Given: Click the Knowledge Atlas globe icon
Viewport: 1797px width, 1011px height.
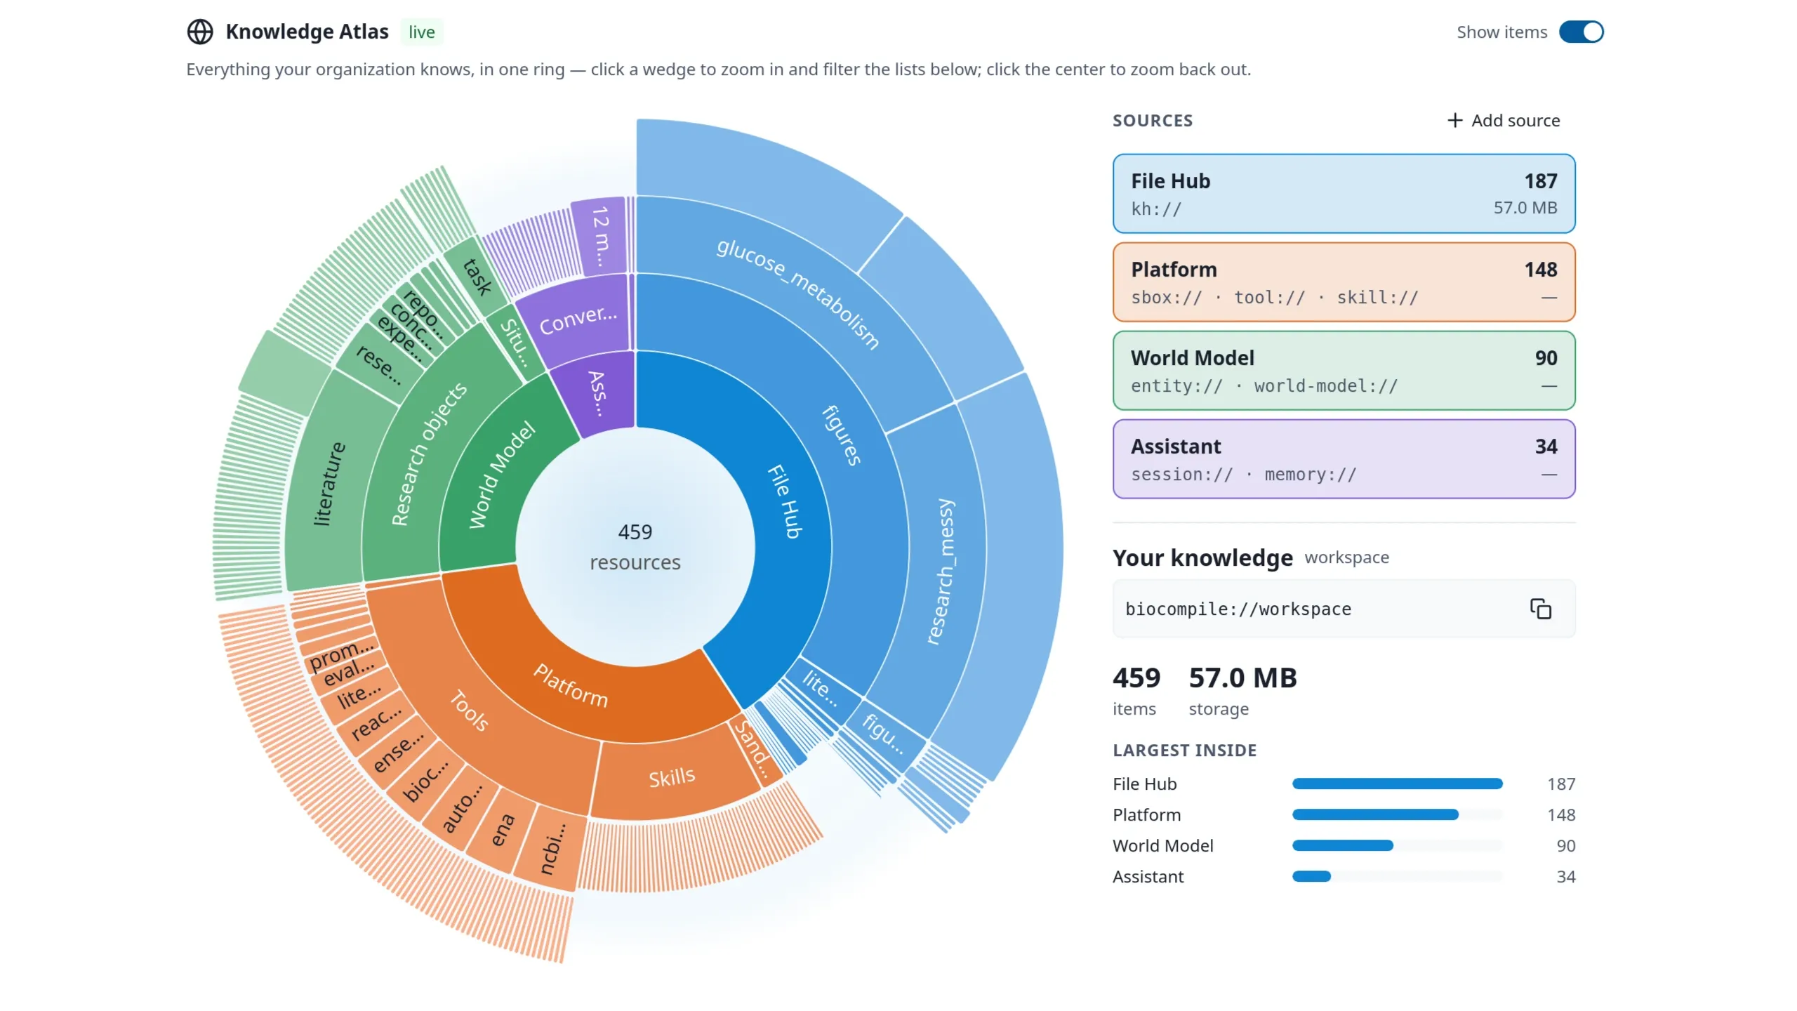Looking at the screenshot, I should coord(200,32).
